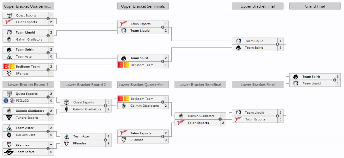Image resolution: width=344 pixels, height=158 pixels.
Task: Click the Team Spirit logo in Grand Final
Action: pos(296,77)
